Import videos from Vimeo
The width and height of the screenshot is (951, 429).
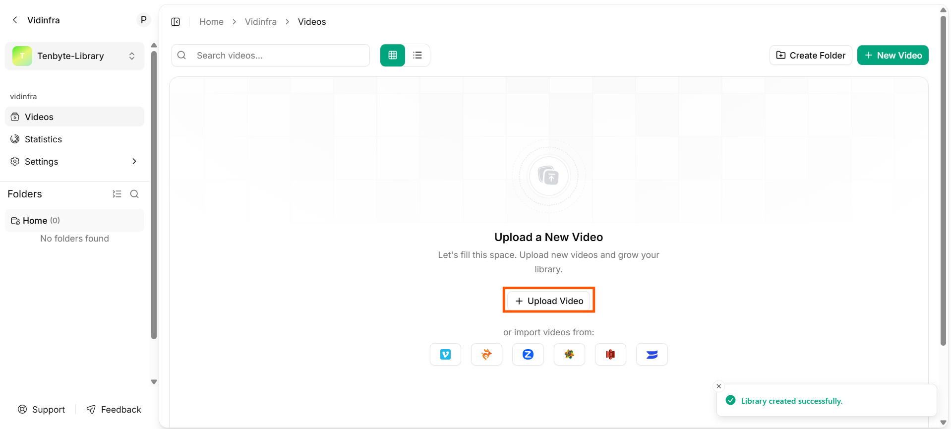[x=445, y=354]
